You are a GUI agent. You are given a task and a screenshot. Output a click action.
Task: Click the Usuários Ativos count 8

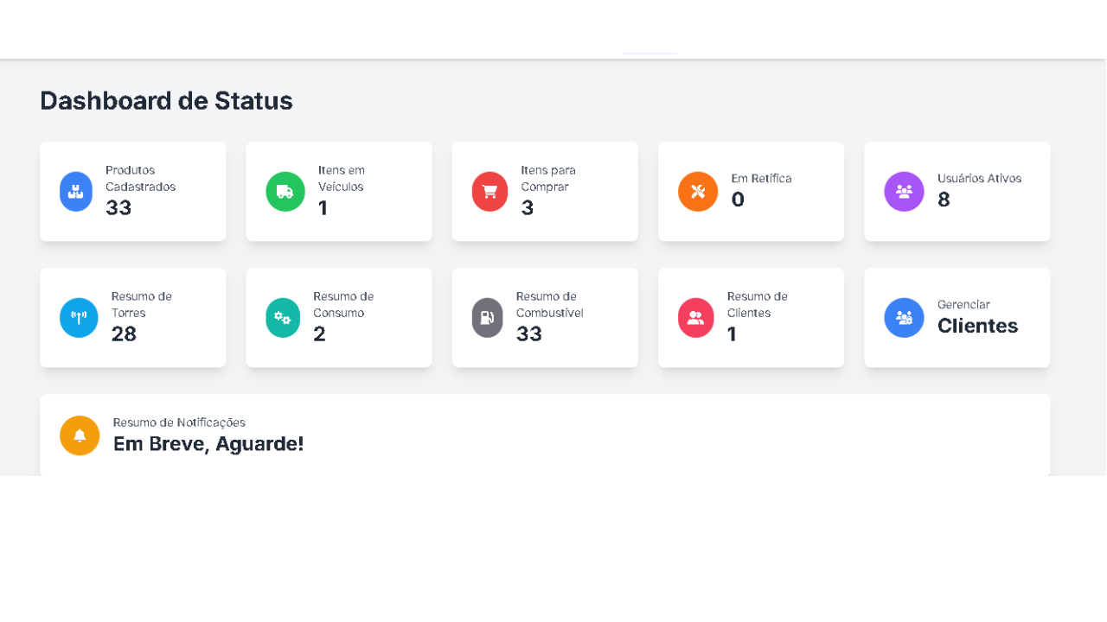pyautogui.click(x=944, y=200)
